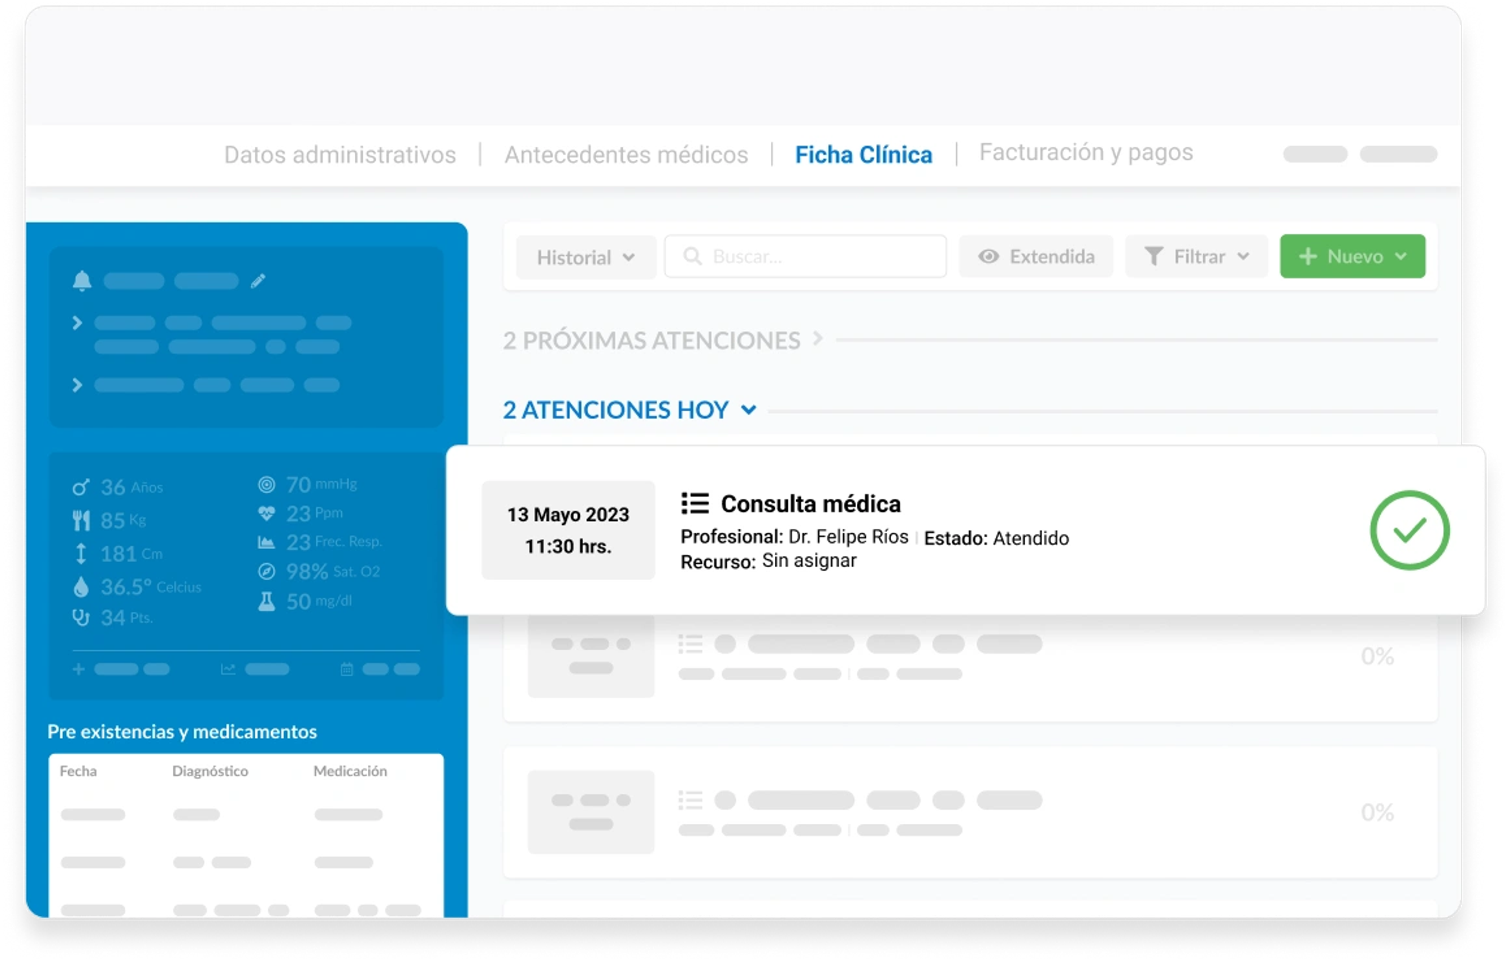Click the 13 Mayo 2023 date box
1507x959 pixels.
[x=568, y=530]
